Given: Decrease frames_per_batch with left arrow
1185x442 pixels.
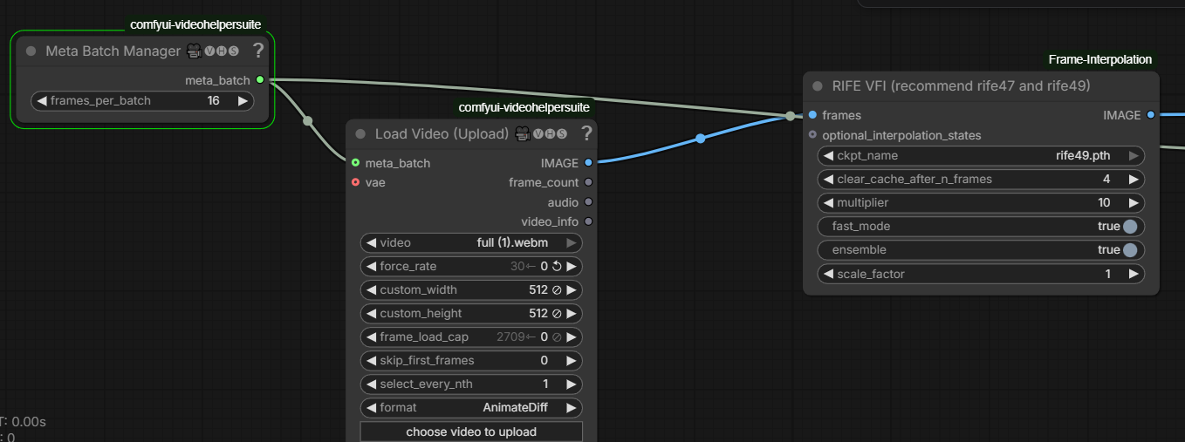Looking at the screenshot, I should (x=41, y=101).
